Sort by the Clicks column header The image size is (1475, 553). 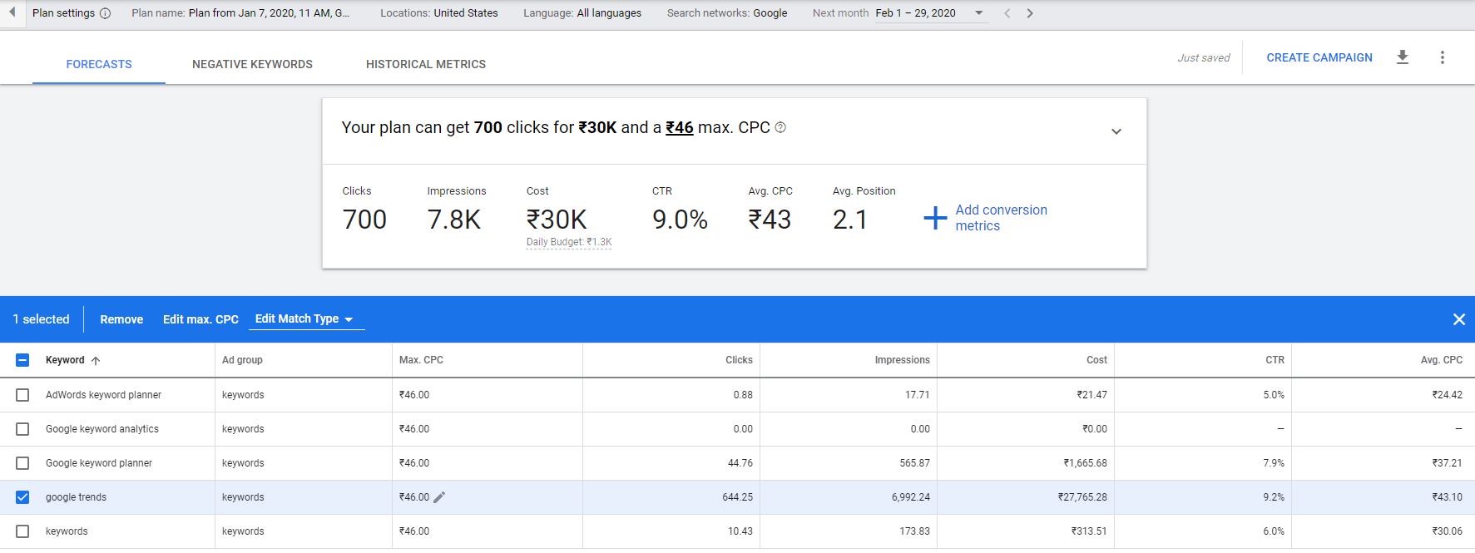click(x=739, y=360)
